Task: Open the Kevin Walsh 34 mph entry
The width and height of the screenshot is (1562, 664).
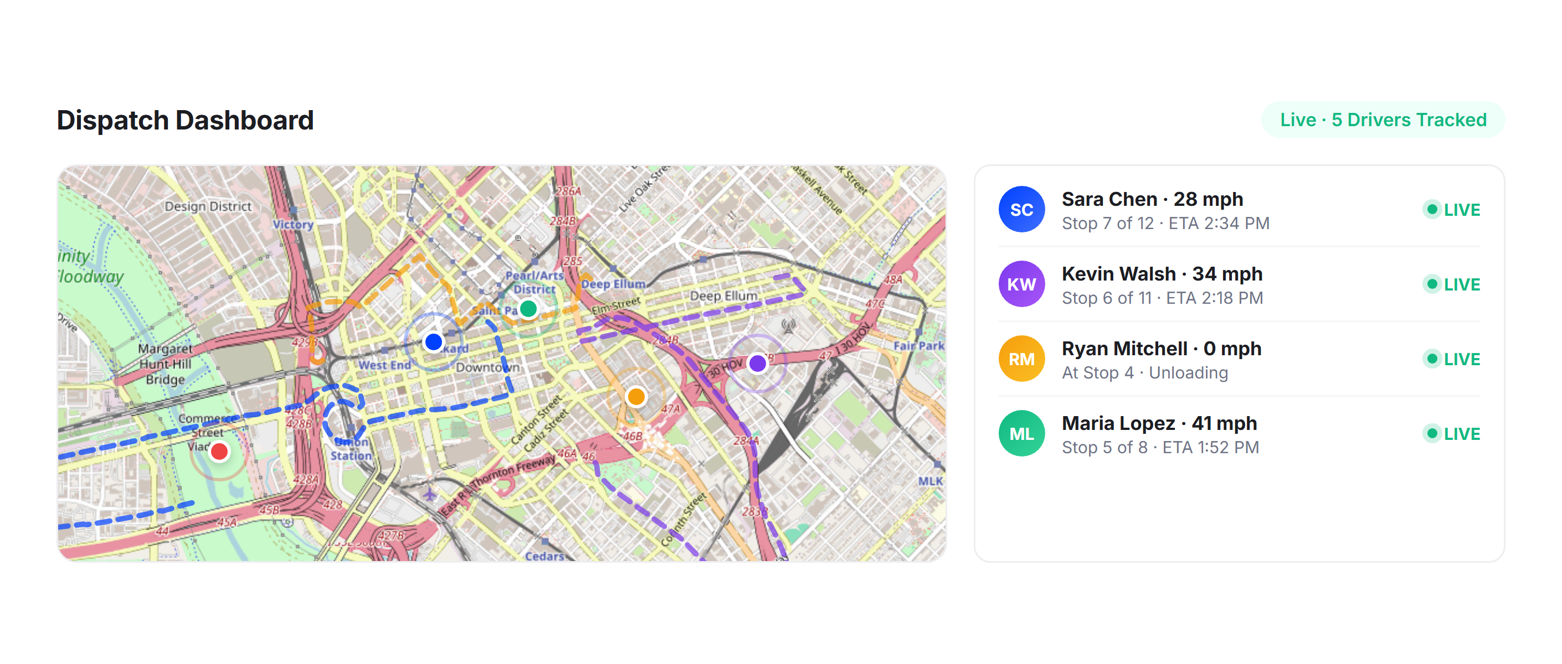Action: [x=1240, y=284]
